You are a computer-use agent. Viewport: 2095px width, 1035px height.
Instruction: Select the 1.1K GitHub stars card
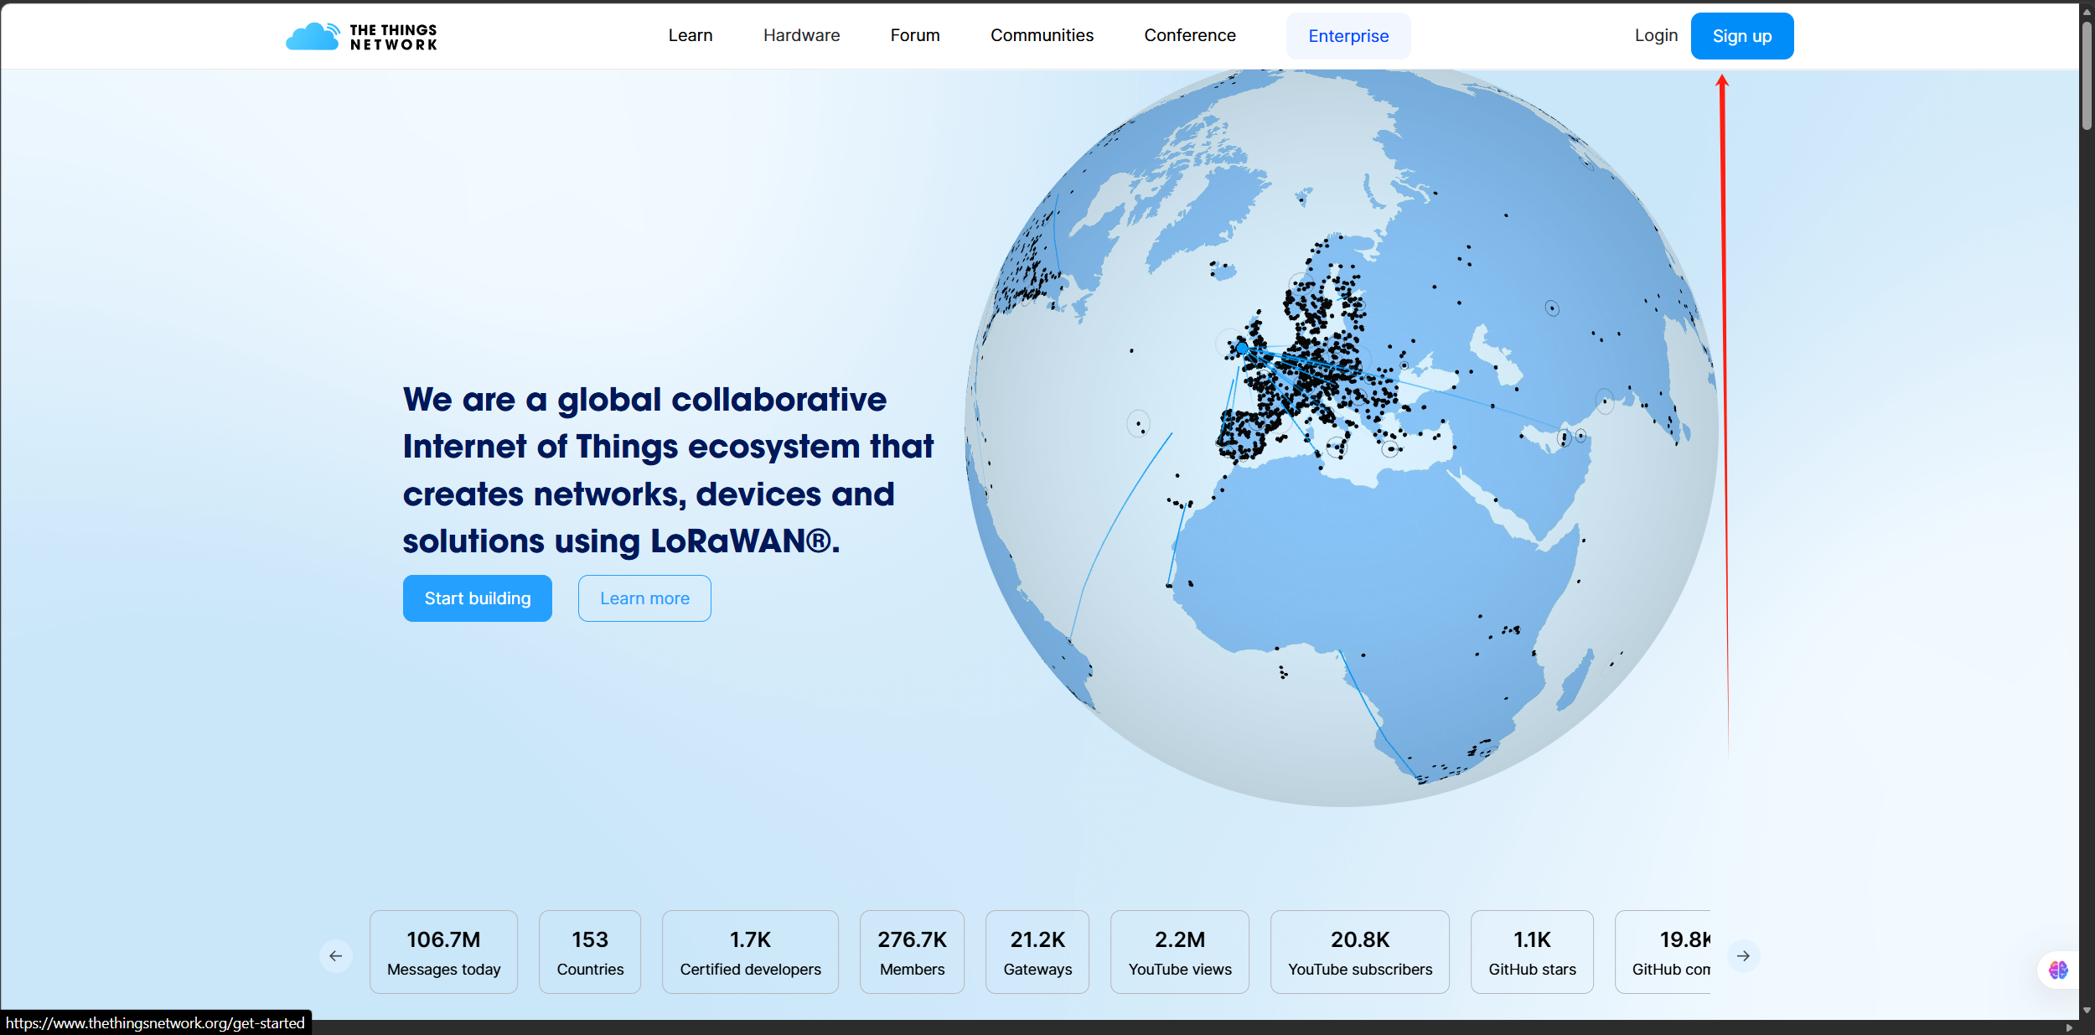(x=1532, y=952)
